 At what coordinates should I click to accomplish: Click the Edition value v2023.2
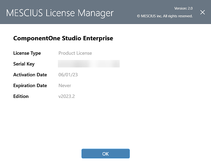tap(66, 96)
